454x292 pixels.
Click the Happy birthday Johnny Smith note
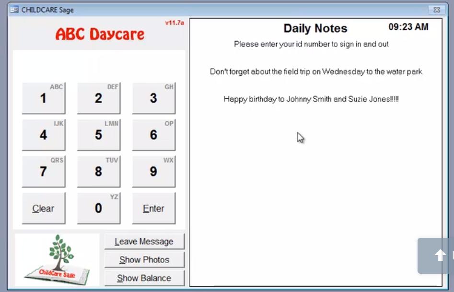[311, 99]
